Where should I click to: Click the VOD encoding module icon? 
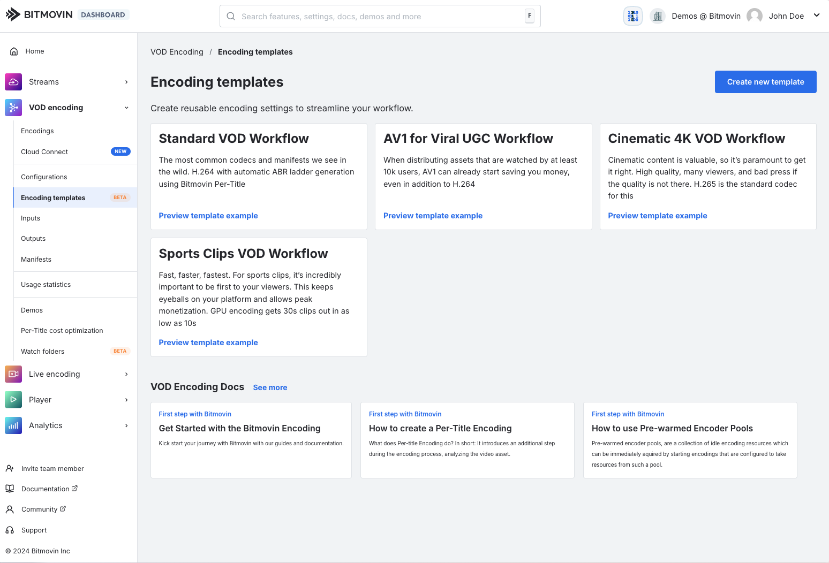13,108
